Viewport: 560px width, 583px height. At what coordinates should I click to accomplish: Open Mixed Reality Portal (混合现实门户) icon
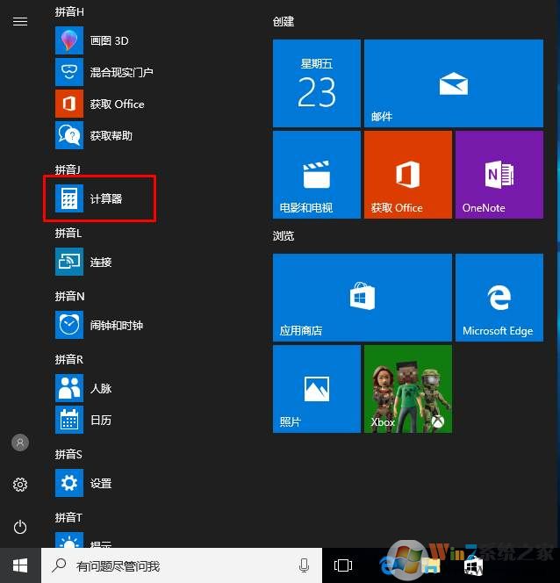tap(69, 72)
